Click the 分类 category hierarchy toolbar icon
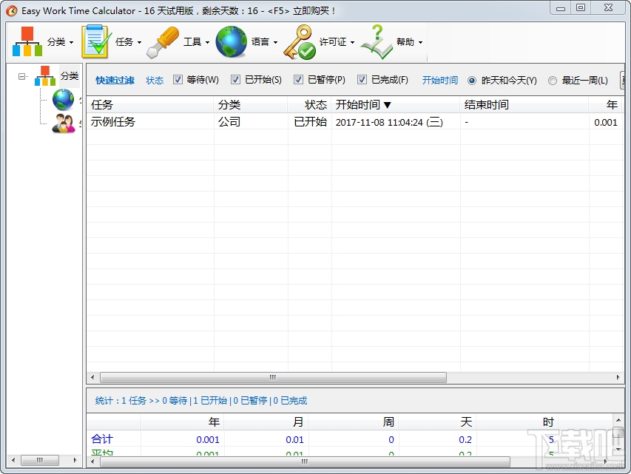This screenshot has height=474, width=631. pyautogui.click(x=27, y=42)
